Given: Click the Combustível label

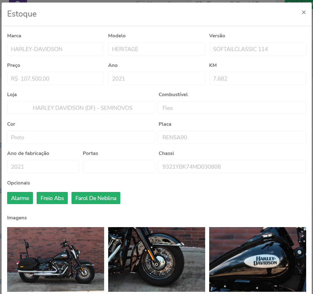Looking at the screenshot, I should click(x=173, y=95).
